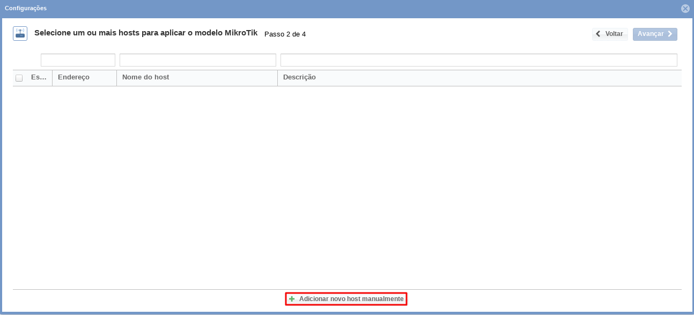The image size is (694, 315).
Task: Click the Configurações title bar label
Action: 26,9
